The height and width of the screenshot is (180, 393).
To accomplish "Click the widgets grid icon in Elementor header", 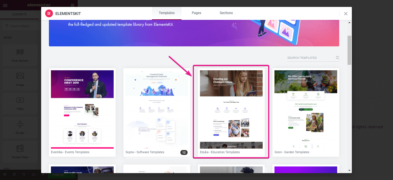I will pos(72,5).
